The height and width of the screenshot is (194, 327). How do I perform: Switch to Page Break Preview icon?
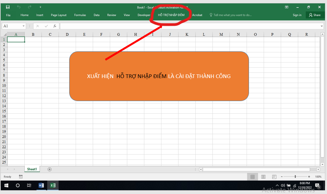pos(274,177)
